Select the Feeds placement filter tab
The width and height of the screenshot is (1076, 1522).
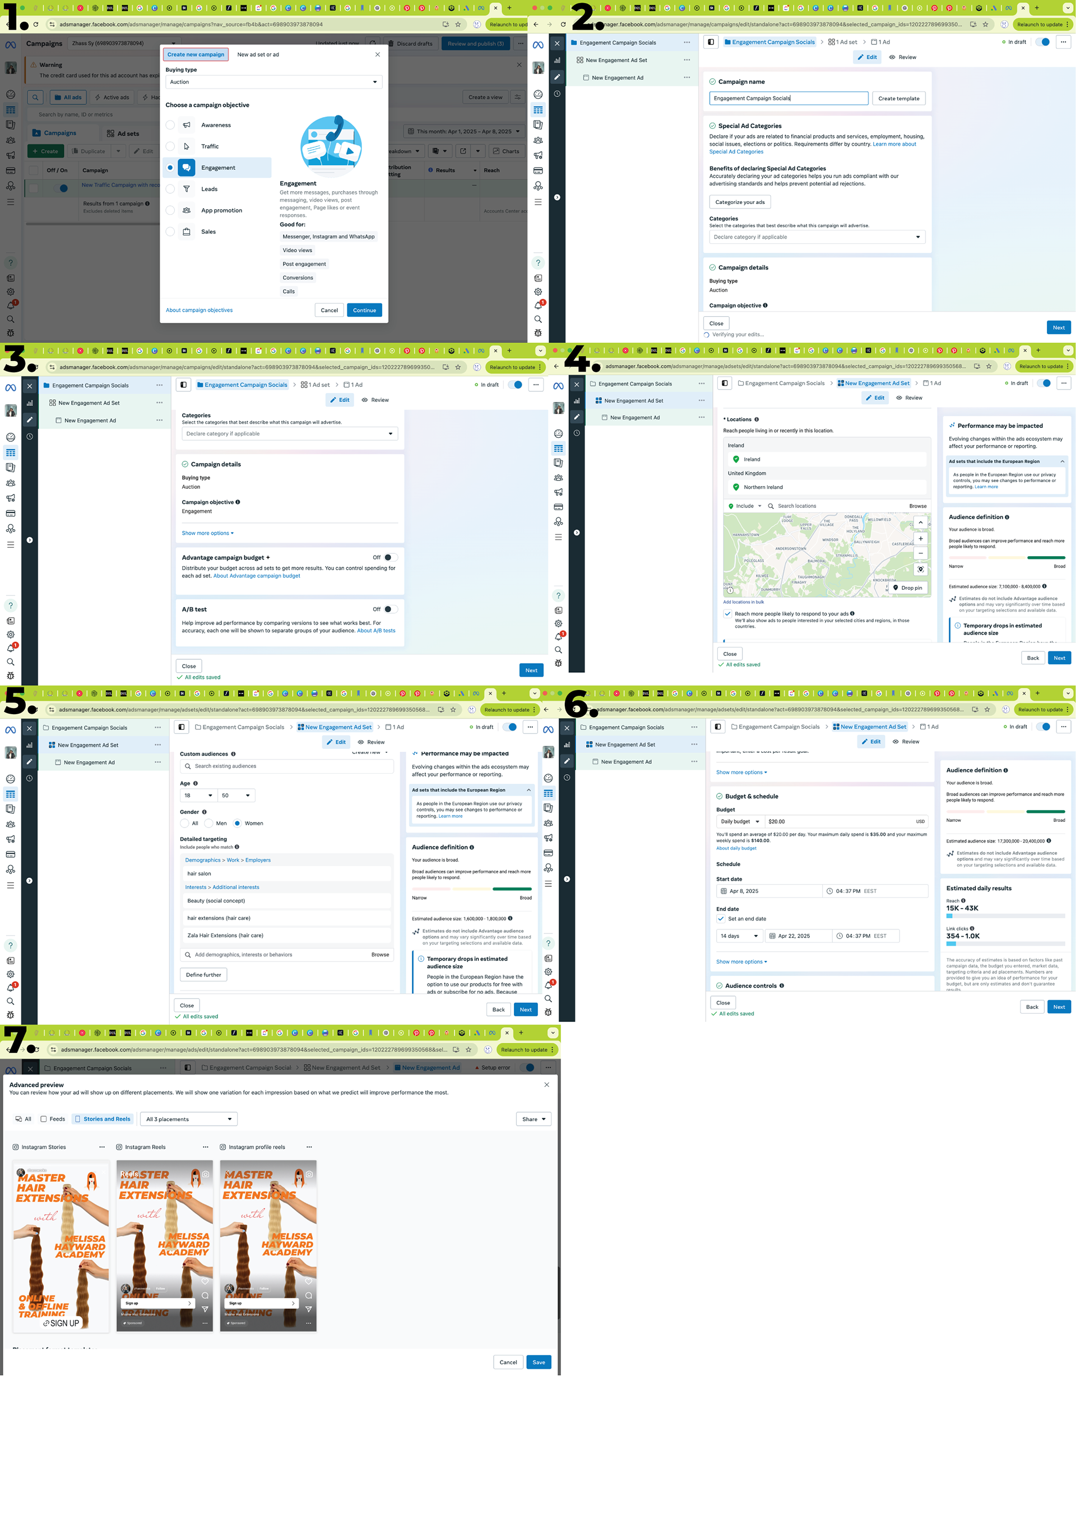pos(53,1119)
